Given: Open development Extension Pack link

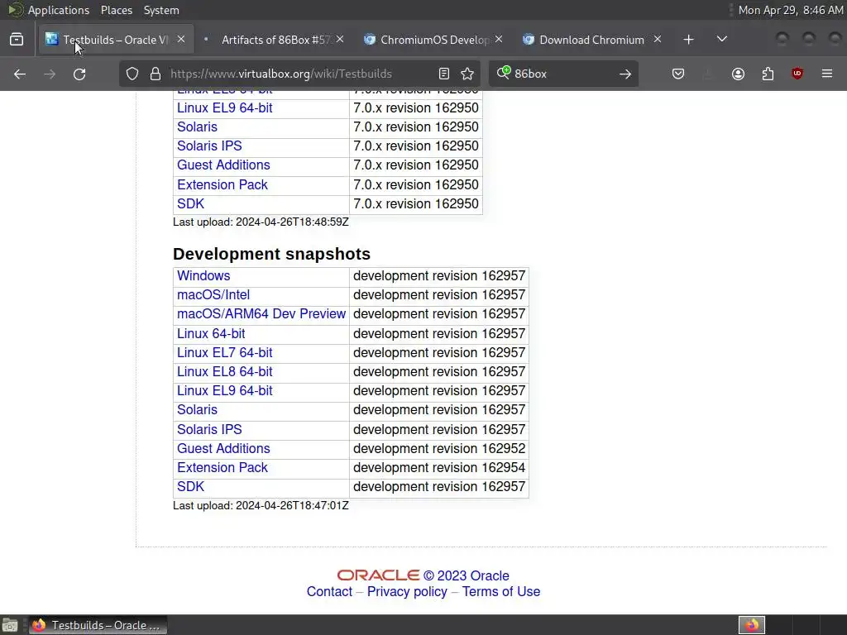Looking at the screenshot, I should [223, 468].
